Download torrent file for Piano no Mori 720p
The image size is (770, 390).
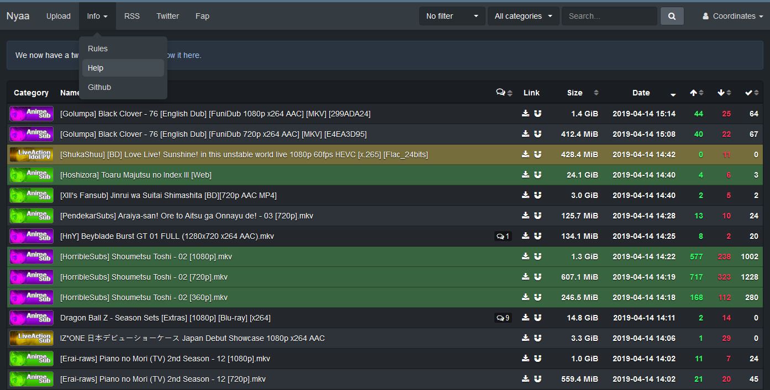(525, 379)
